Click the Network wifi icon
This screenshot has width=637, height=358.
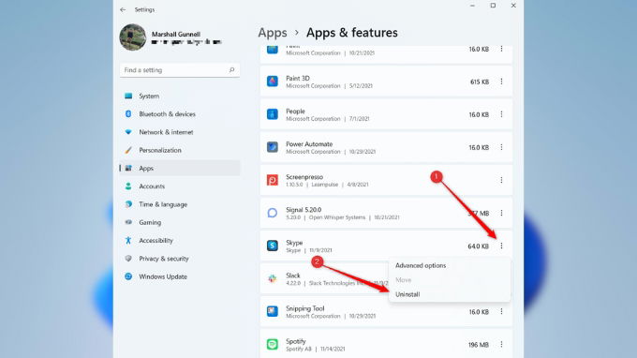(128, 132)
